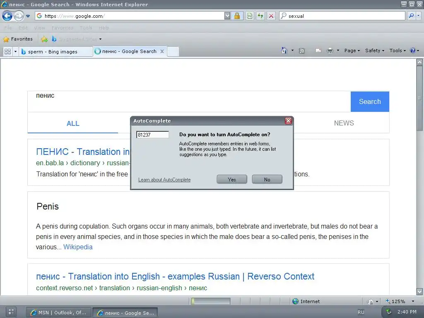Click the address bar URL field
Screen dimensions: 424x318
tap(129, 16)
